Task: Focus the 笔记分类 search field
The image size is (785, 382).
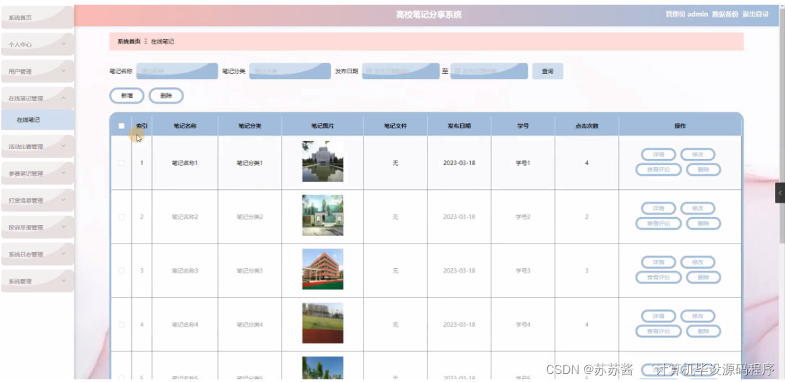Action: click(290, 71)
